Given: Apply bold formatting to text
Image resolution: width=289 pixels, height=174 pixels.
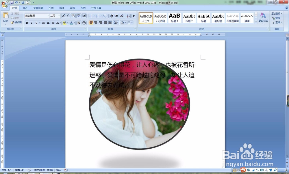Looking at the screenshot, I should 27,23.
